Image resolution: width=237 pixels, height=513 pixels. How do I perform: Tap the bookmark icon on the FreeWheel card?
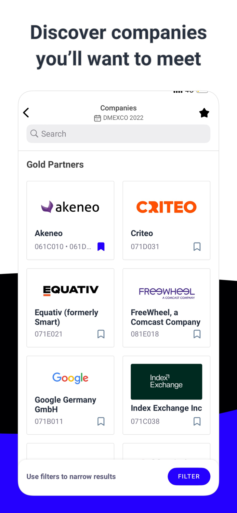(x=197, y=334)
